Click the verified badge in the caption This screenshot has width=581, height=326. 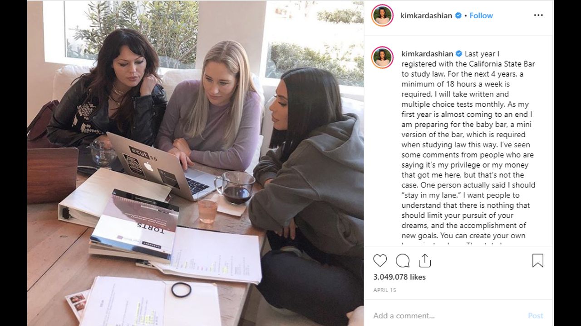(459, 54)
